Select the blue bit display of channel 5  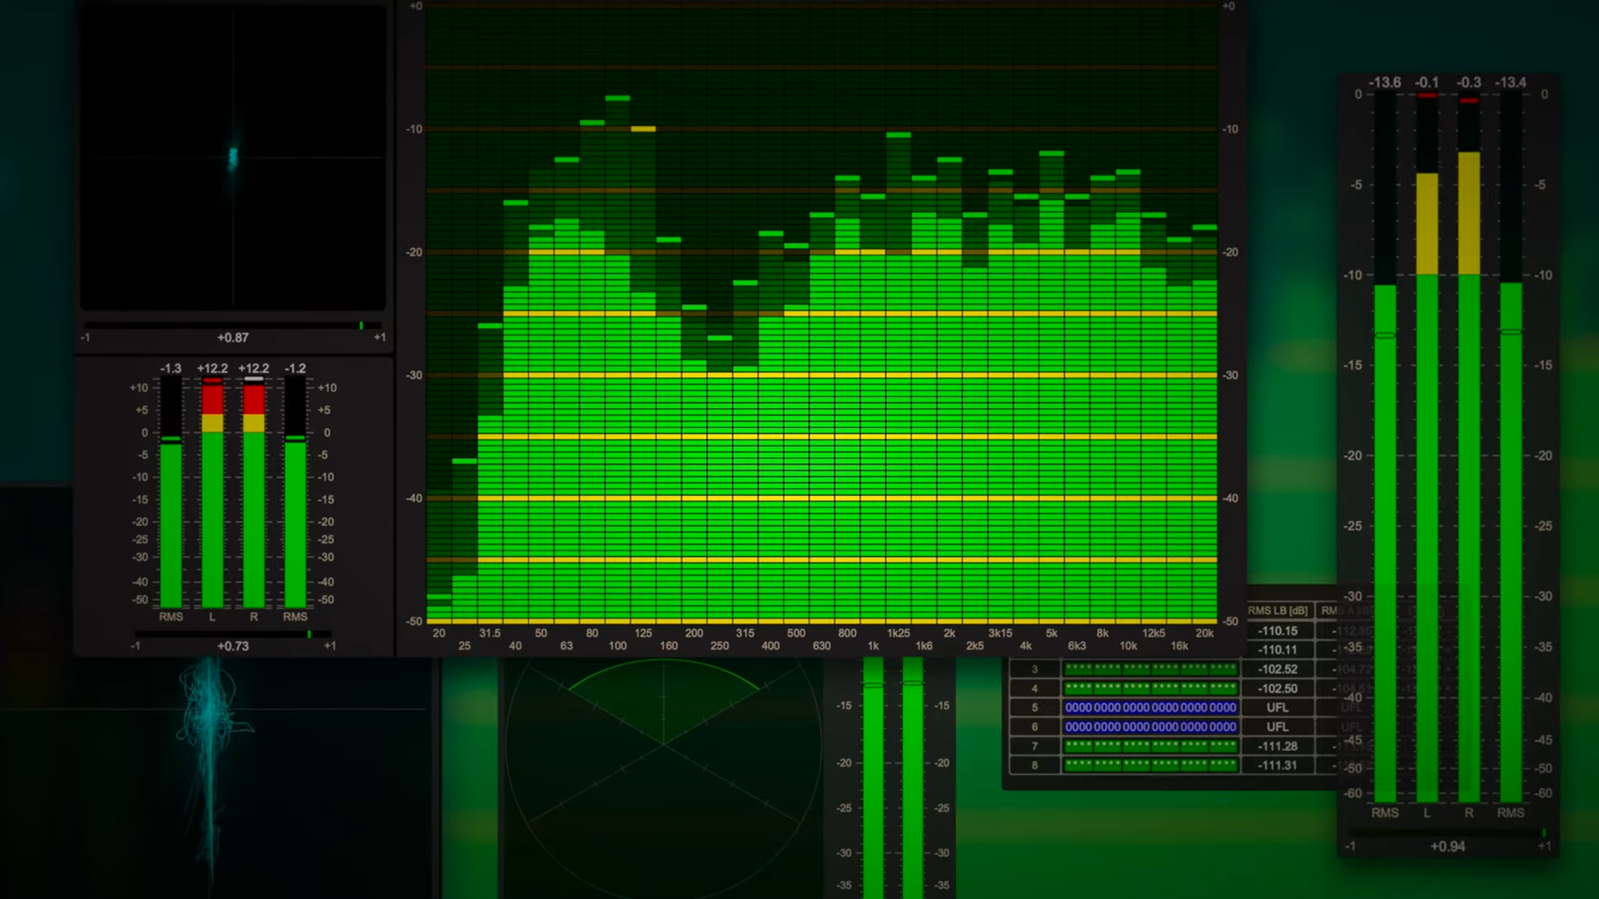tap(1150, 708)
